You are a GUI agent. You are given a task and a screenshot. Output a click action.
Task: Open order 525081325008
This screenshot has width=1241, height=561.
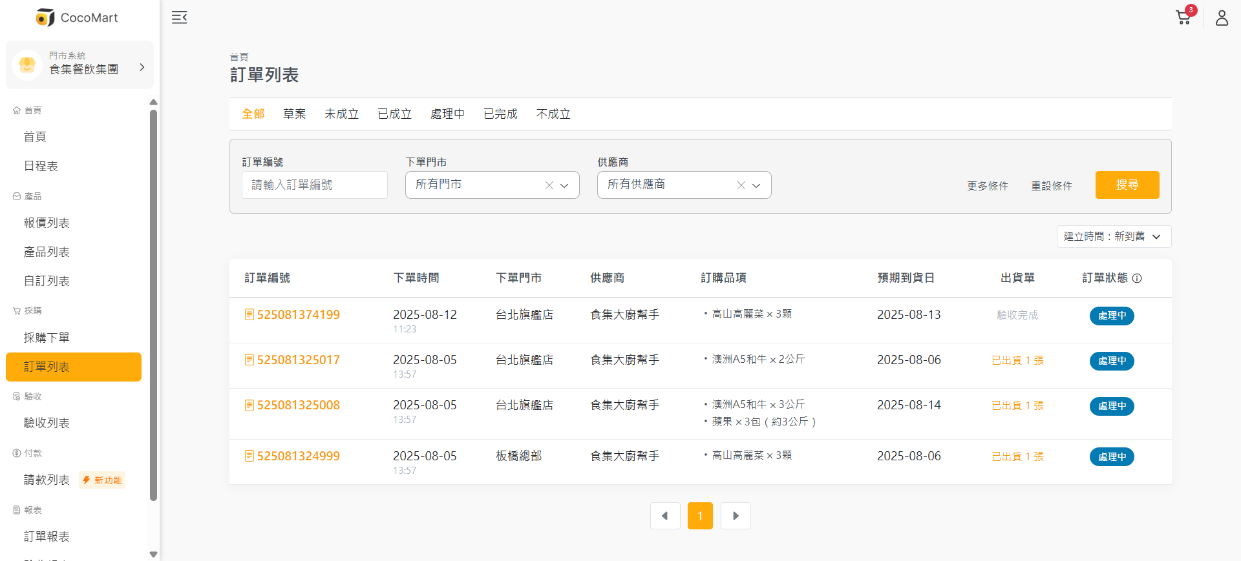point(299,405)
